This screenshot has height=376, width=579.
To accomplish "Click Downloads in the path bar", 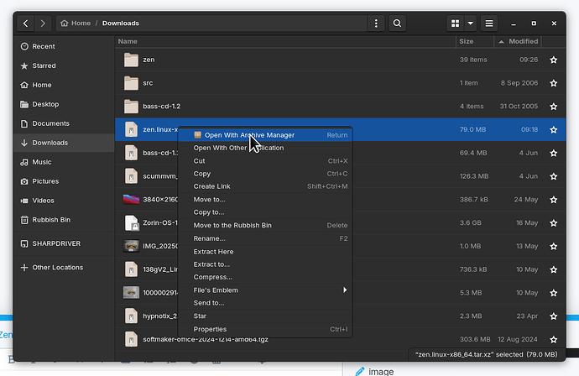I will [x=121, y=23].
